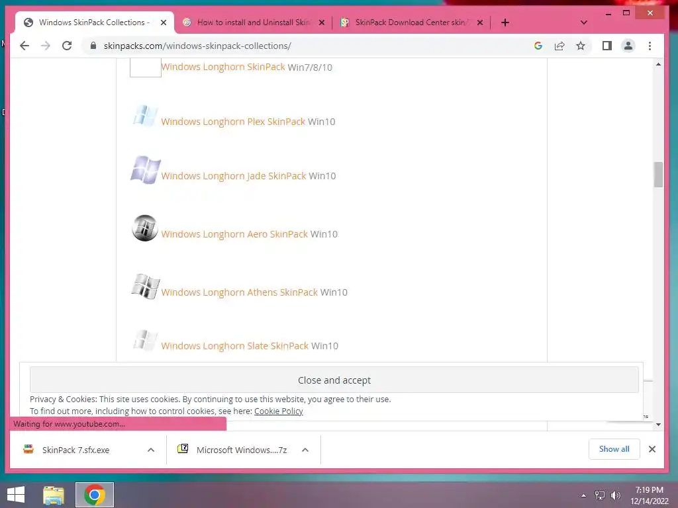Switch to the Windows SkinPack Collections tab
The width and height of the screenshot is (678, 508).
(x=94, y=22)
